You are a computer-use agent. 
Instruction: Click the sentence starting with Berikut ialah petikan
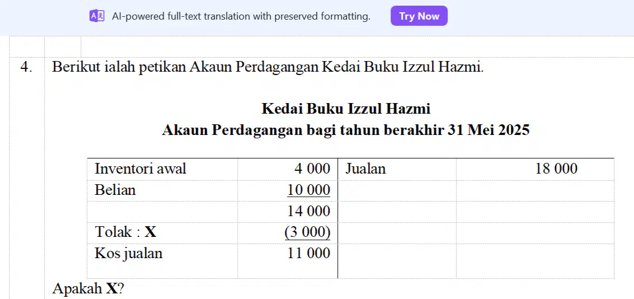click(x=267, y=67)
